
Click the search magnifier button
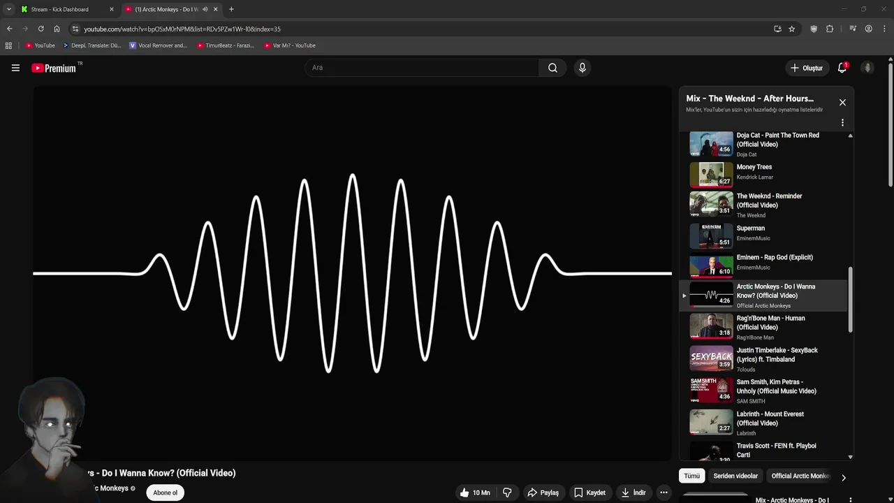click(x=552, y=68)
